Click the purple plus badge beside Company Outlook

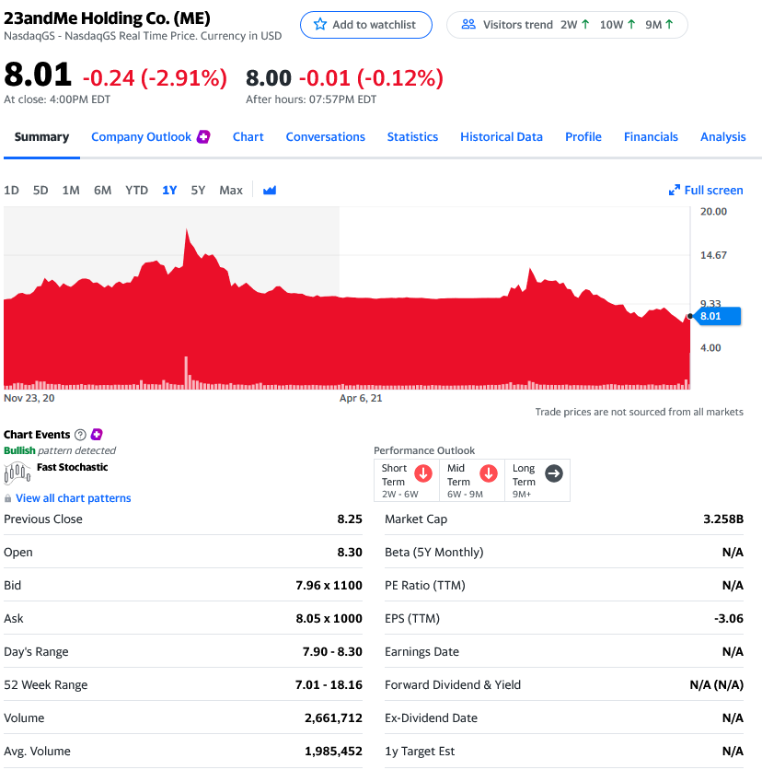[x=203, y=136]
